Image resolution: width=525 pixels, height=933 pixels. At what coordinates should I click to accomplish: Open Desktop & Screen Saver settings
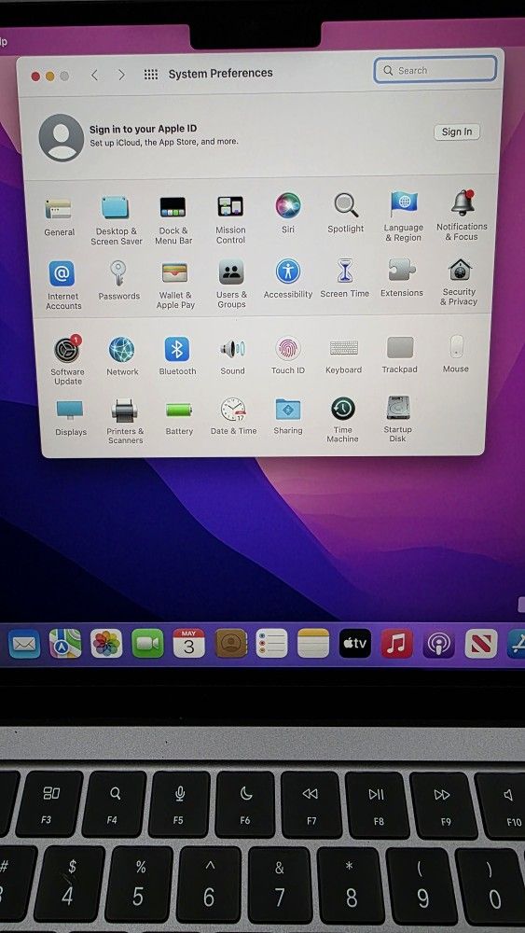point(115,208)
